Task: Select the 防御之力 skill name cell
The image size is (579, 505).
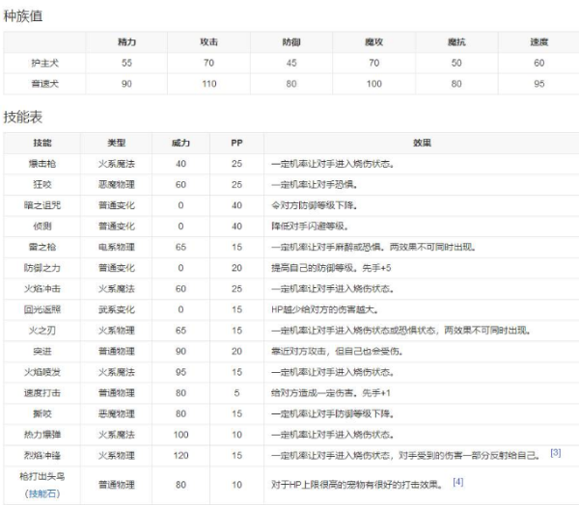Action: 42,267
